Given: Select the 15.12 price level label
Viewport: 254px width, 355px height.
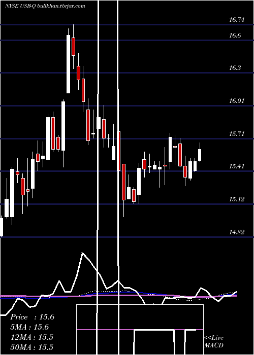Looking at the screenshot, I should 237,199.
